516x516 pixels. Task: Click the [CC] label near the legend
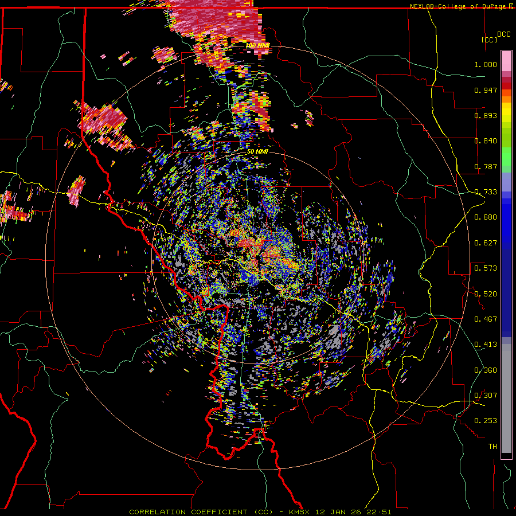click(490, 40)
